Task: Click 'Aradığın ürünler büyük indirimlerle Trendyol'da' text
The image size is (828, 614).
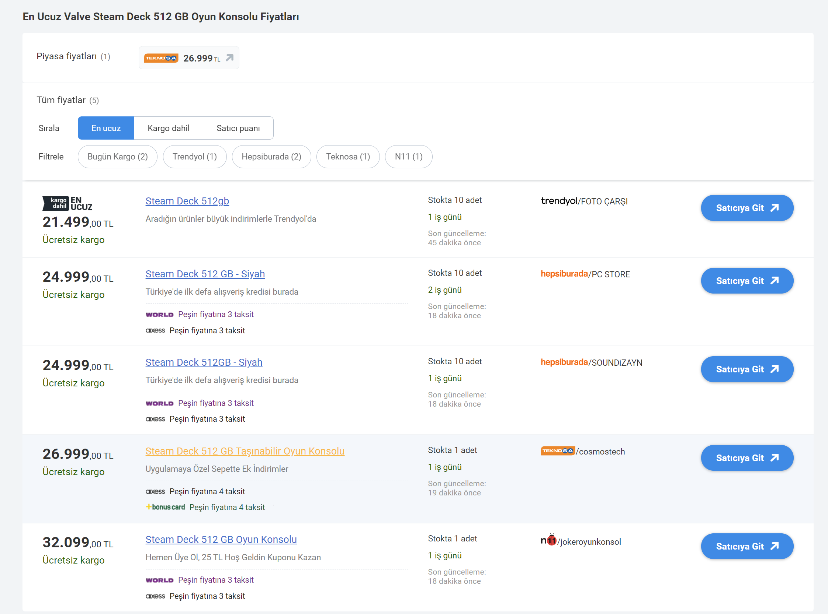Action: 231,219
